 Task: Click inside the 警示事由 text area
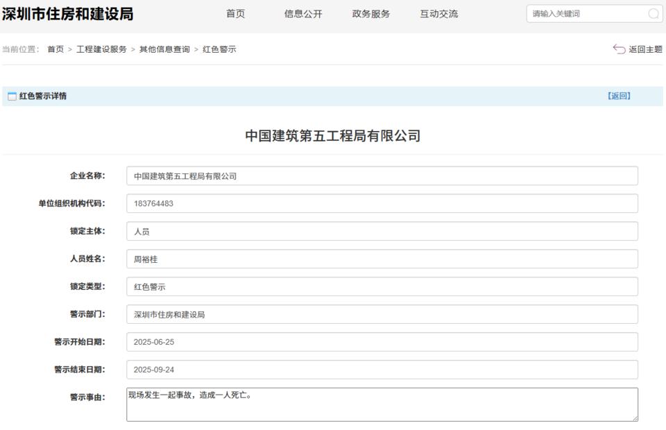click(382, 404)
